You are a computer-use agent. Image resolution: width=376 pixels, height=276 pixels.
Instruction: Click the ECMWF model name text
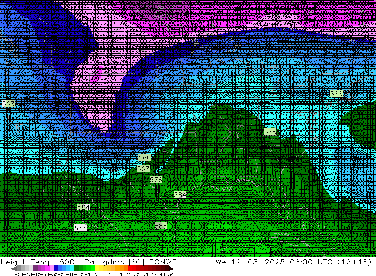163,262
